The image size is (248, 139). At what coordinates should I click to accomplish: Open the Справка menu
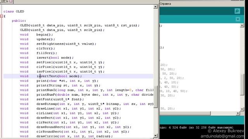pyautogui.click(x=165, y=4)
